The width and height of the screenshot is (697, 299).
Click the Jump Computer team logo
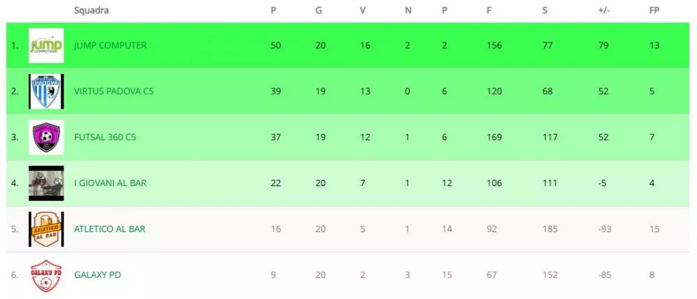pos(46,45)
